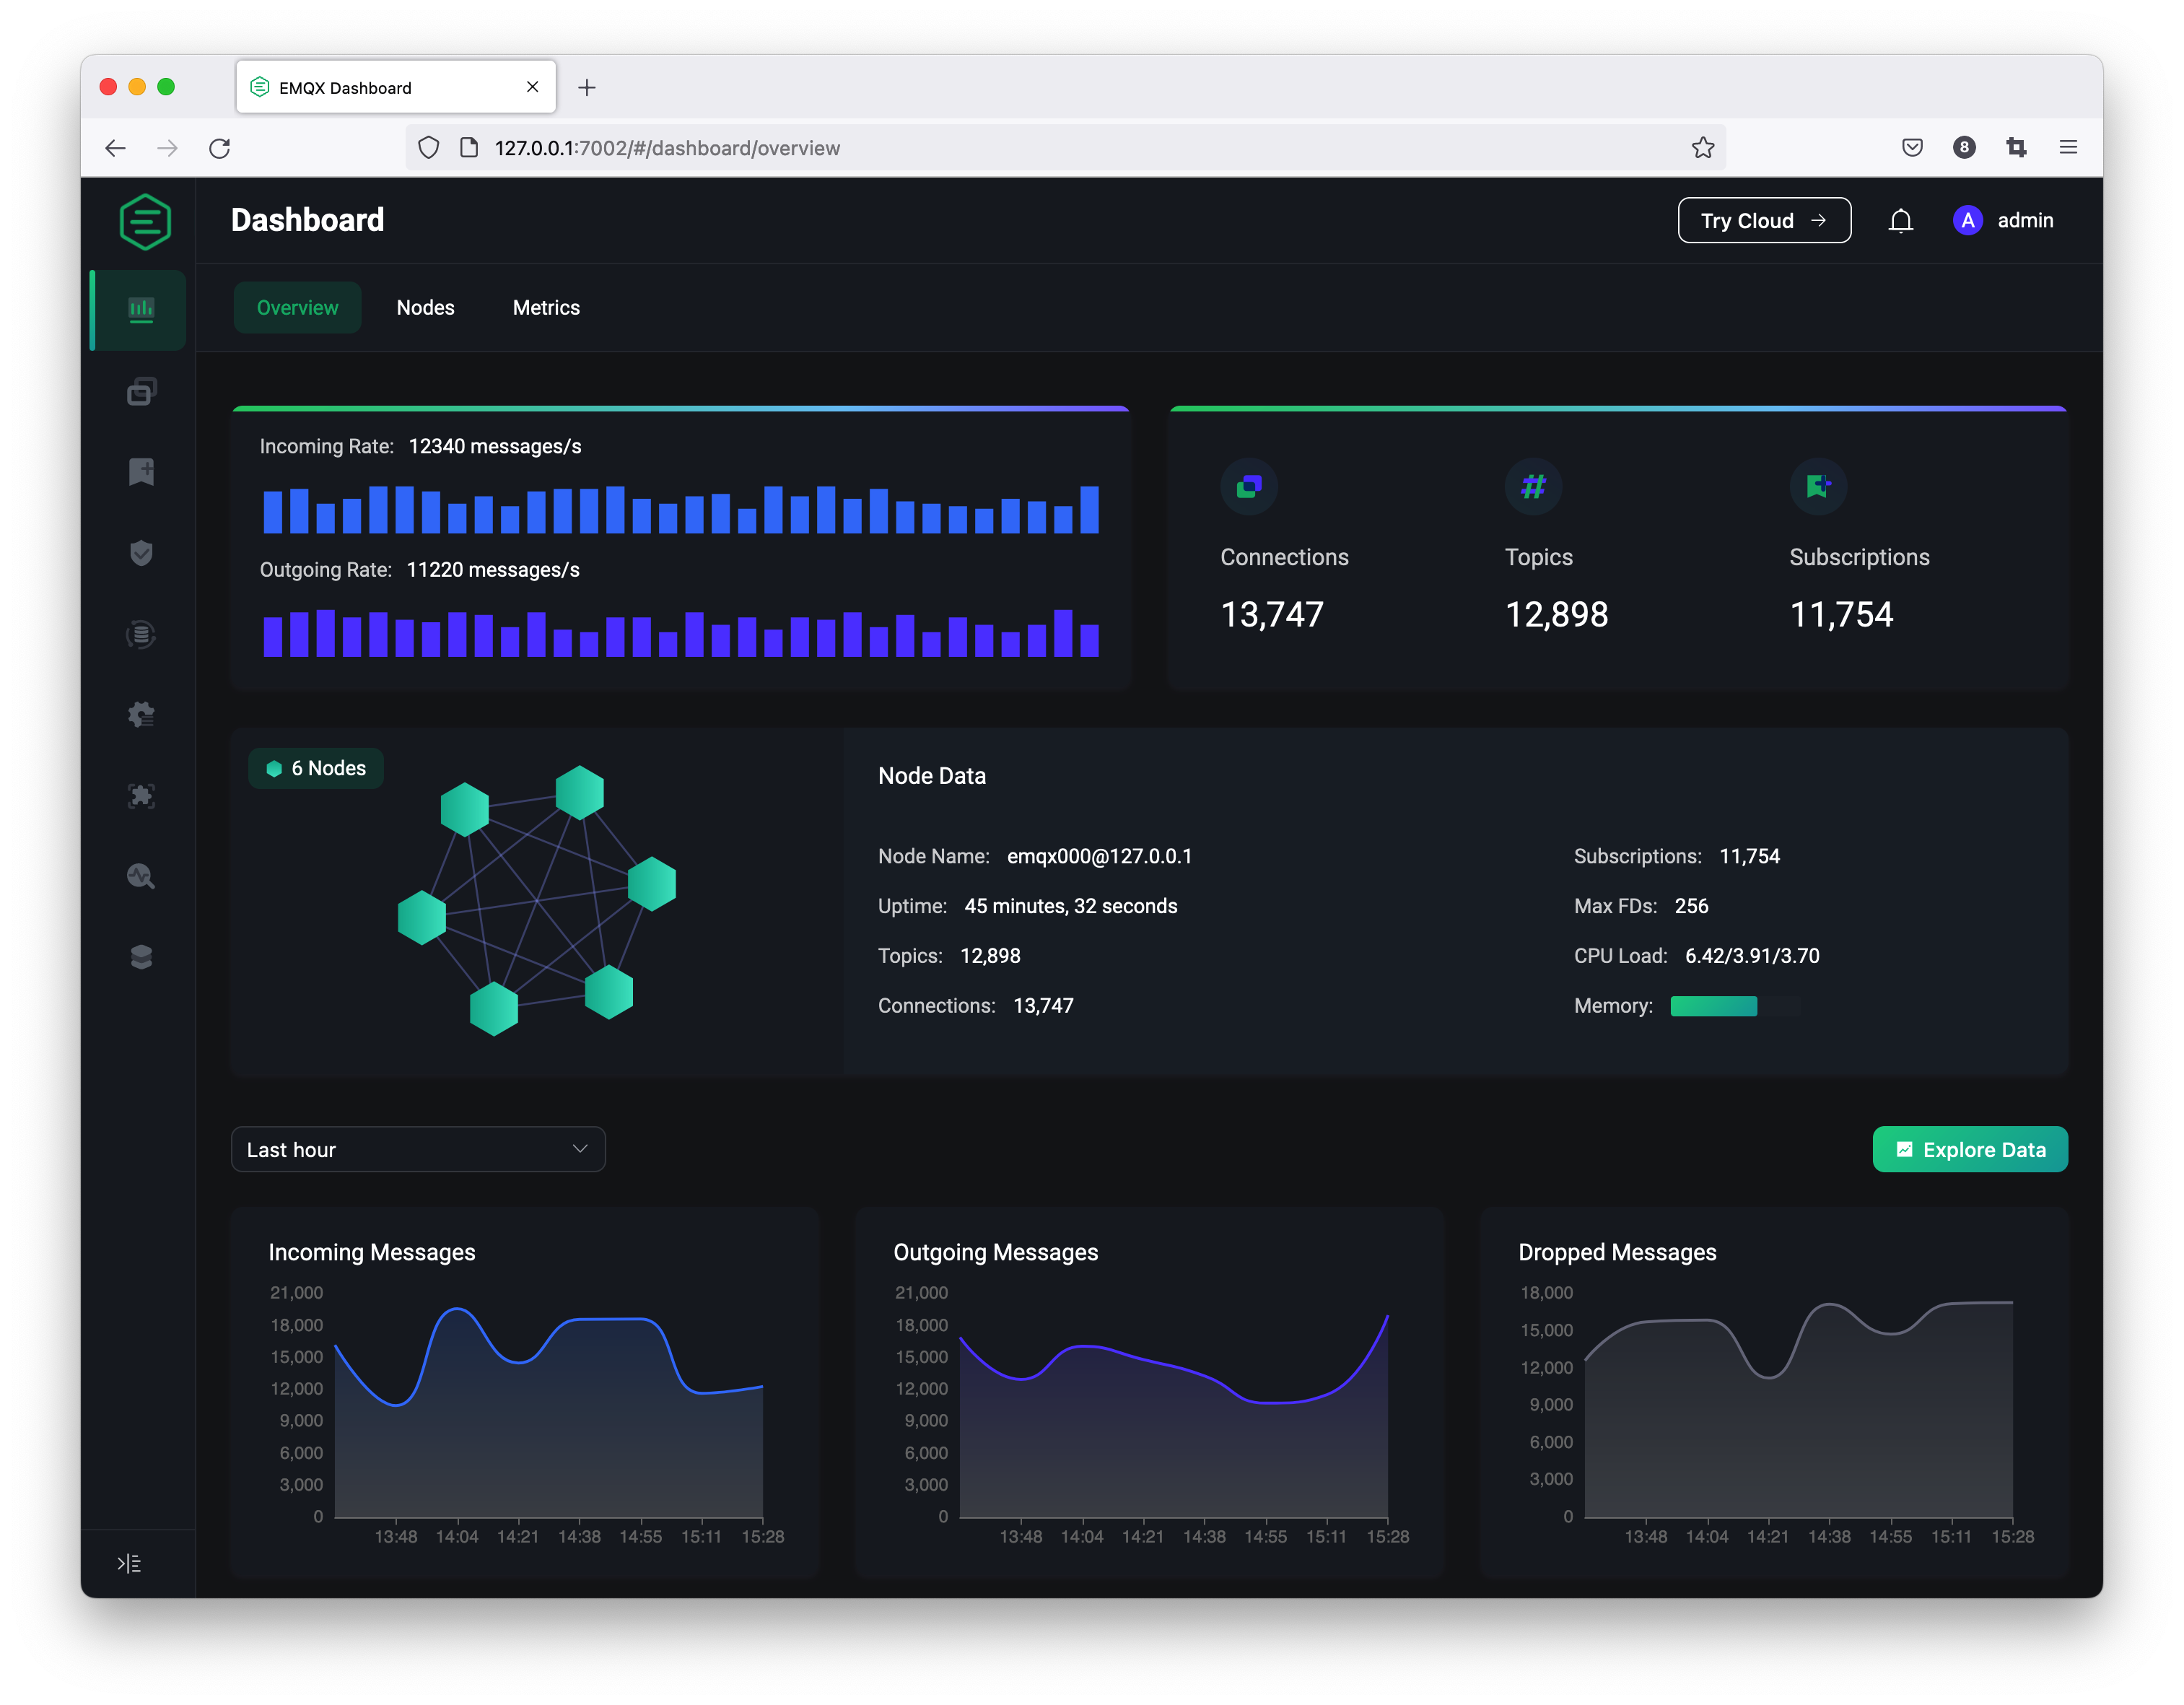Switch to the Metrics tab
This screenshot has width=2184, height=1705.
[x=546, y=308]
